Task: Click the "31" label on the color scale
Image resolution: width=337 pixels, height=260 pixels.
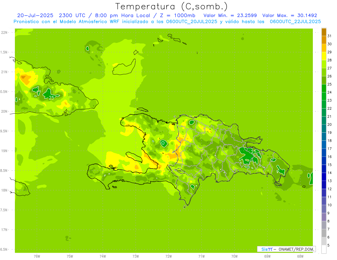Action: coord(329,36)
